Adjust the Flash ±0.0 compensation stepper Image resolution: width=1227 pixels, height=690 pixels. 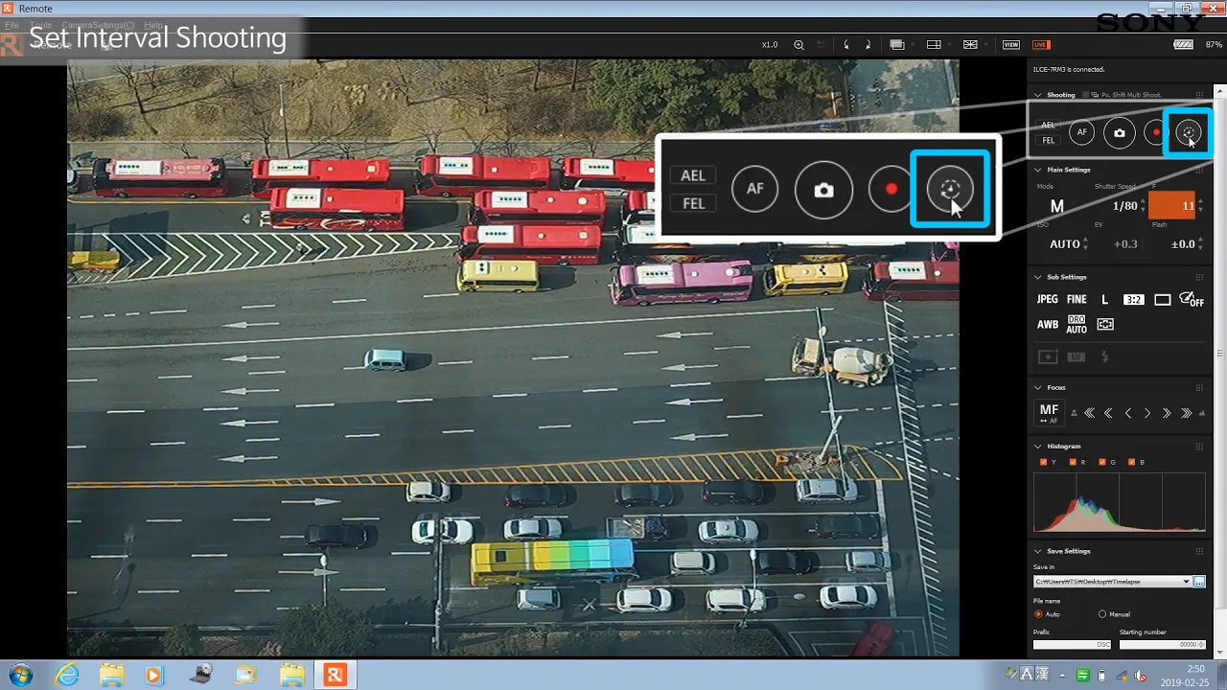[x=1199, y=244]
